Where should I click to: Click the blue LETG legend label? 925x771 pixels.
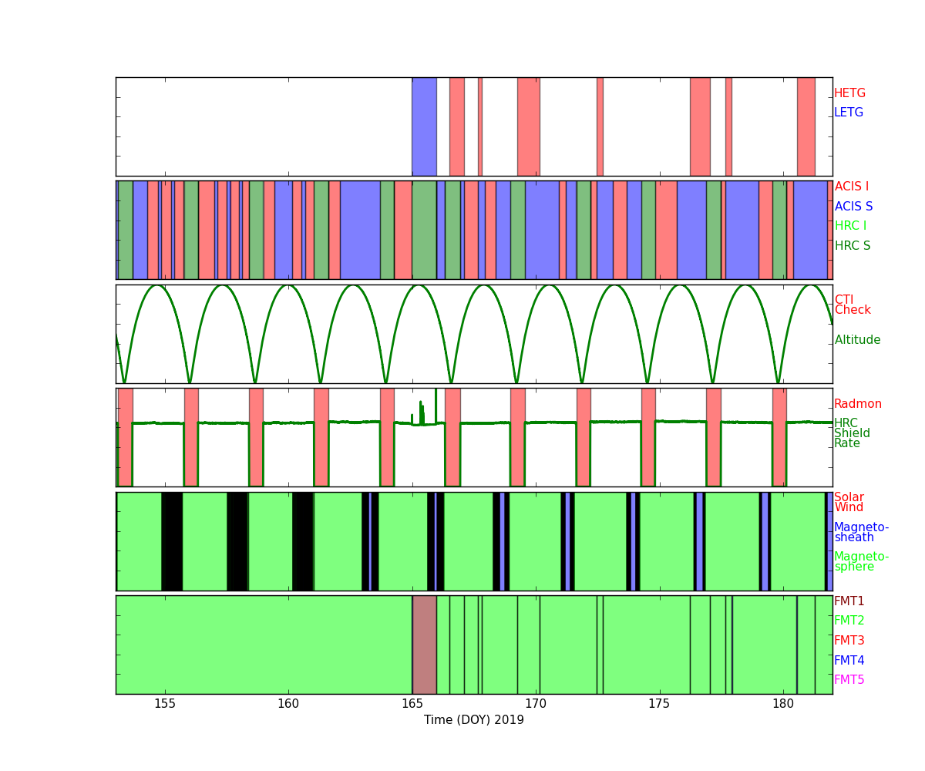(848, 113)
